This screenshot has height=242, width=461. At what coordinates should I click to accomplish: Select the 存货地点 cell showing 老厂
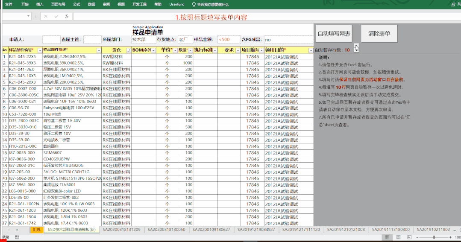pyautogui.click(x=185, y=39)
